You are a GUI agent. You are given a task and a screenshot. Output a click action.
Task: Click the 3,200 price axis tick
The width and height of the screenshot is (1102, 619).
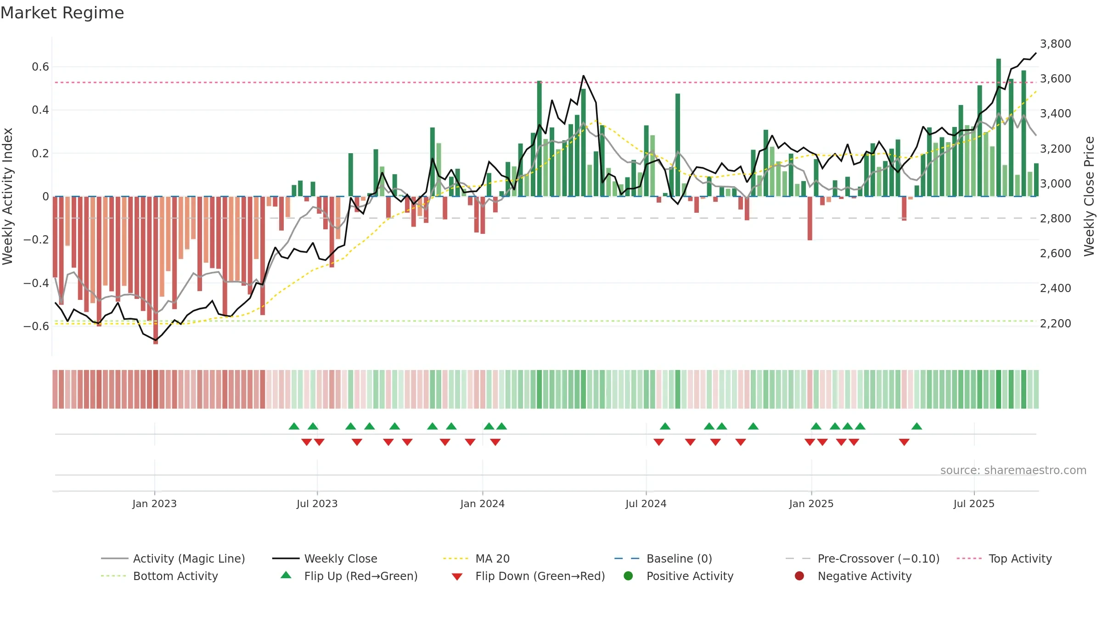tap(1055, 149)
